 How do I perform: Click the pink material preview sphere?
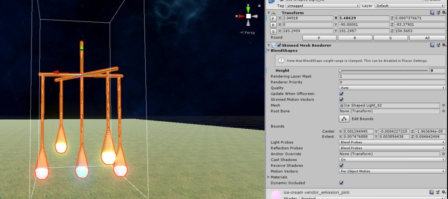pos(276,195)
